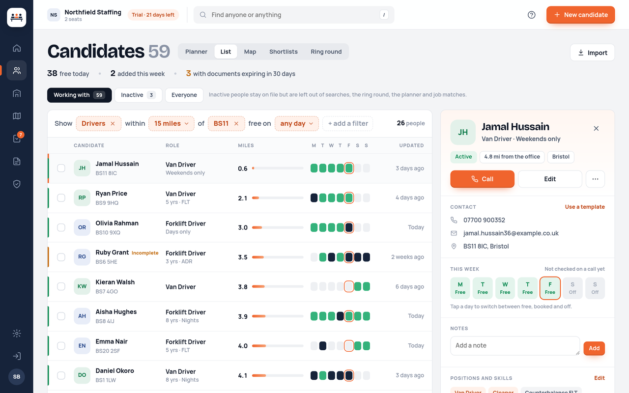The height and width of the screenshot is (393, 629).
Task: Open the three-dot more actions menu
Action: pyautogui.click(x=595, y=179)
